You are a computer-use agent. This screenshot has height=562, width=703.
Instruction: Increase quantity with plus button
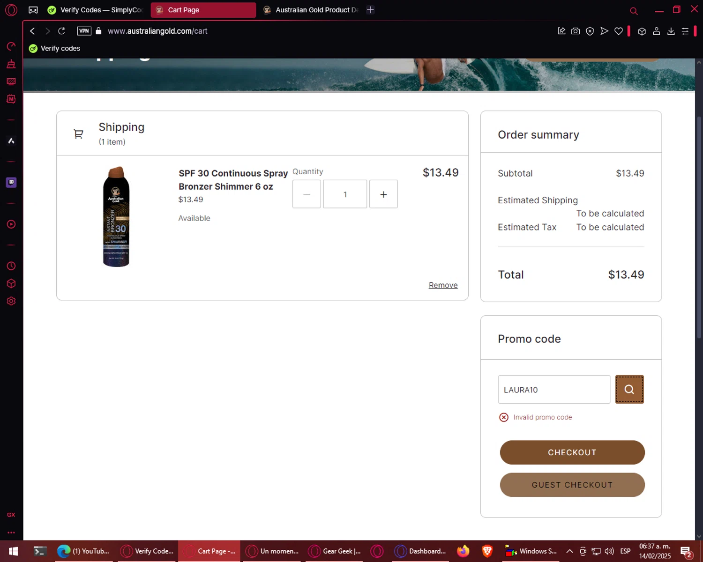383,194
